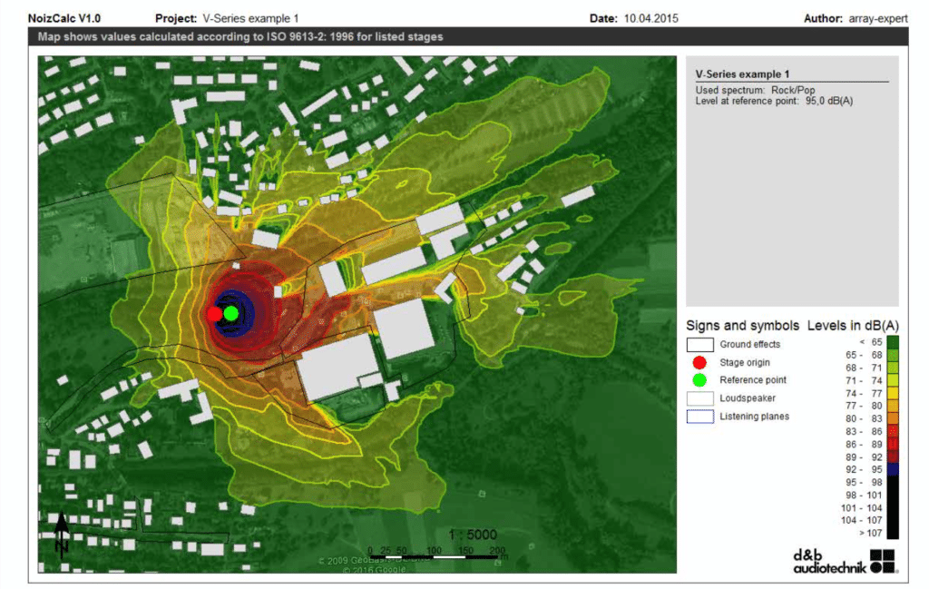Select the blue Listening planes legend box
Viewport: 929px width, 589px height.
[x=699, y=417]
